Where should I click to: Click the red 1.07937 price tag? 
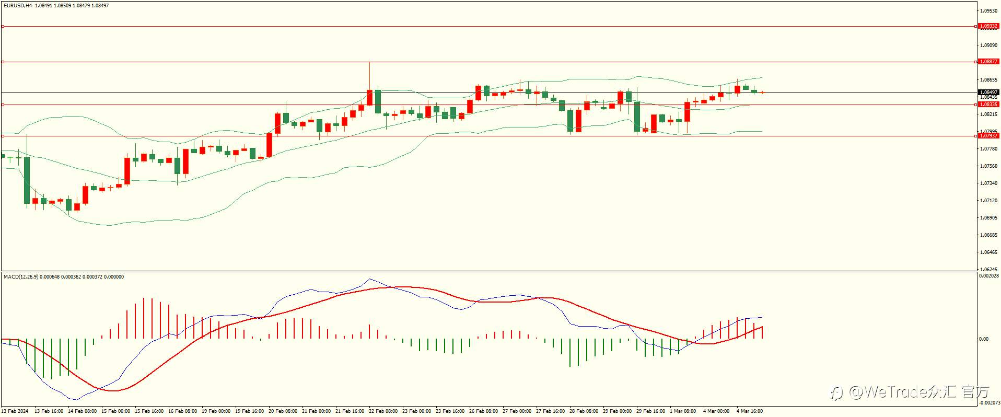tap(988, 136)
